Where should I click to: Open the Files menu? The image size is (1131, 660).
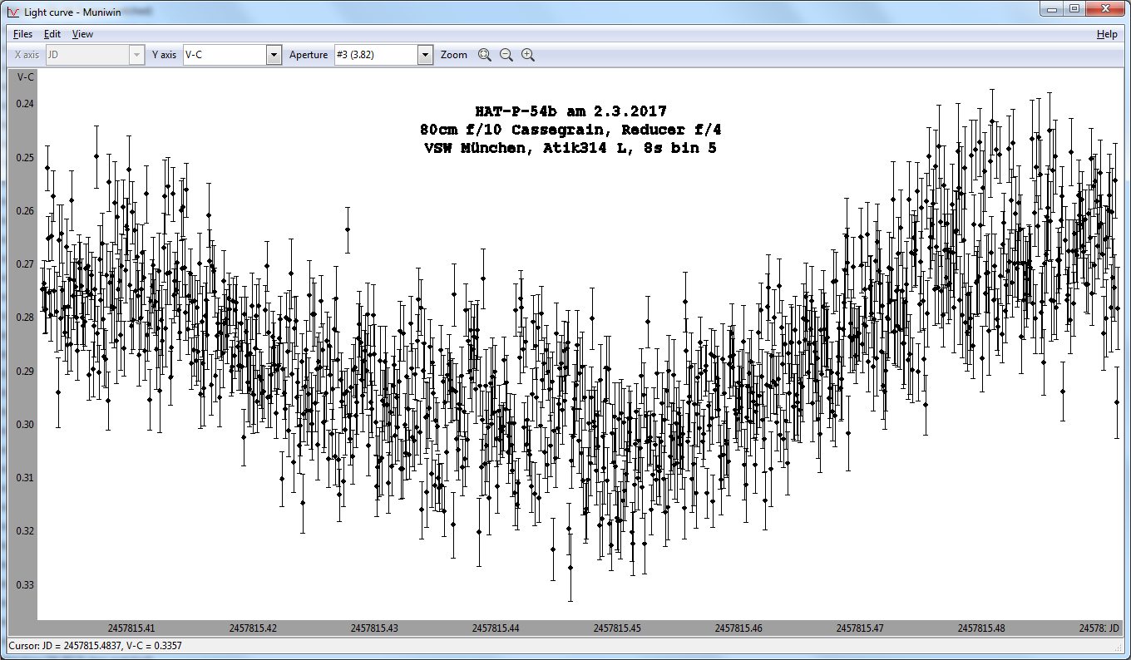(x=22, y=34)
